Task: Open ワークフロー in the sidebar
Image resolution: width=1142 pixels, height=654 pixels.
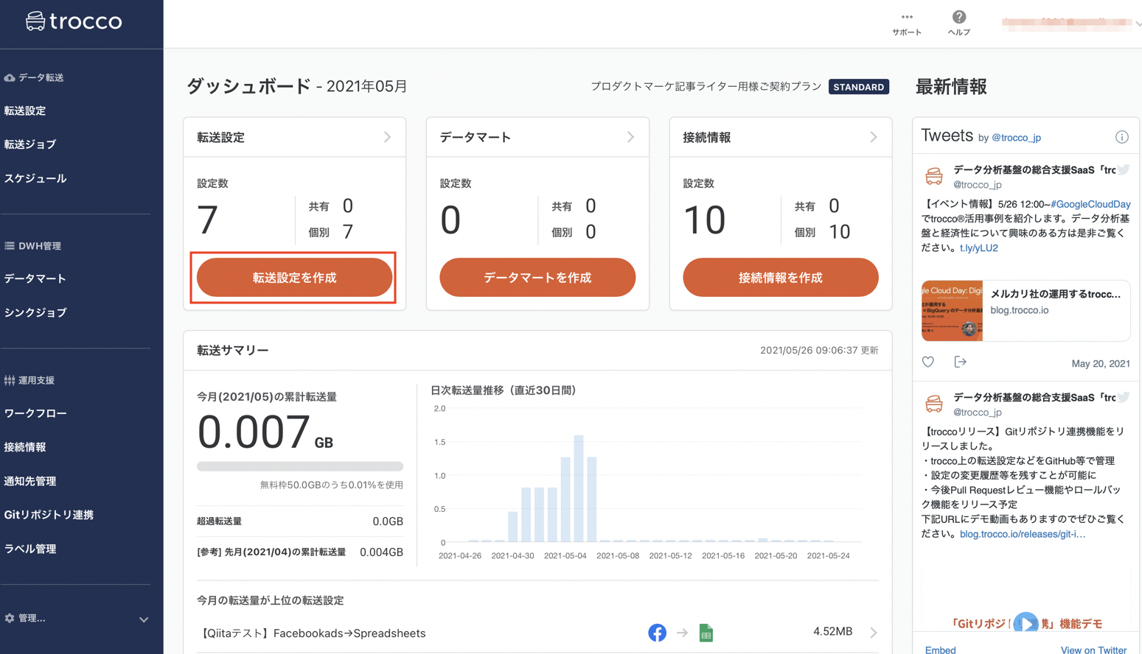Action: point(35,413)
